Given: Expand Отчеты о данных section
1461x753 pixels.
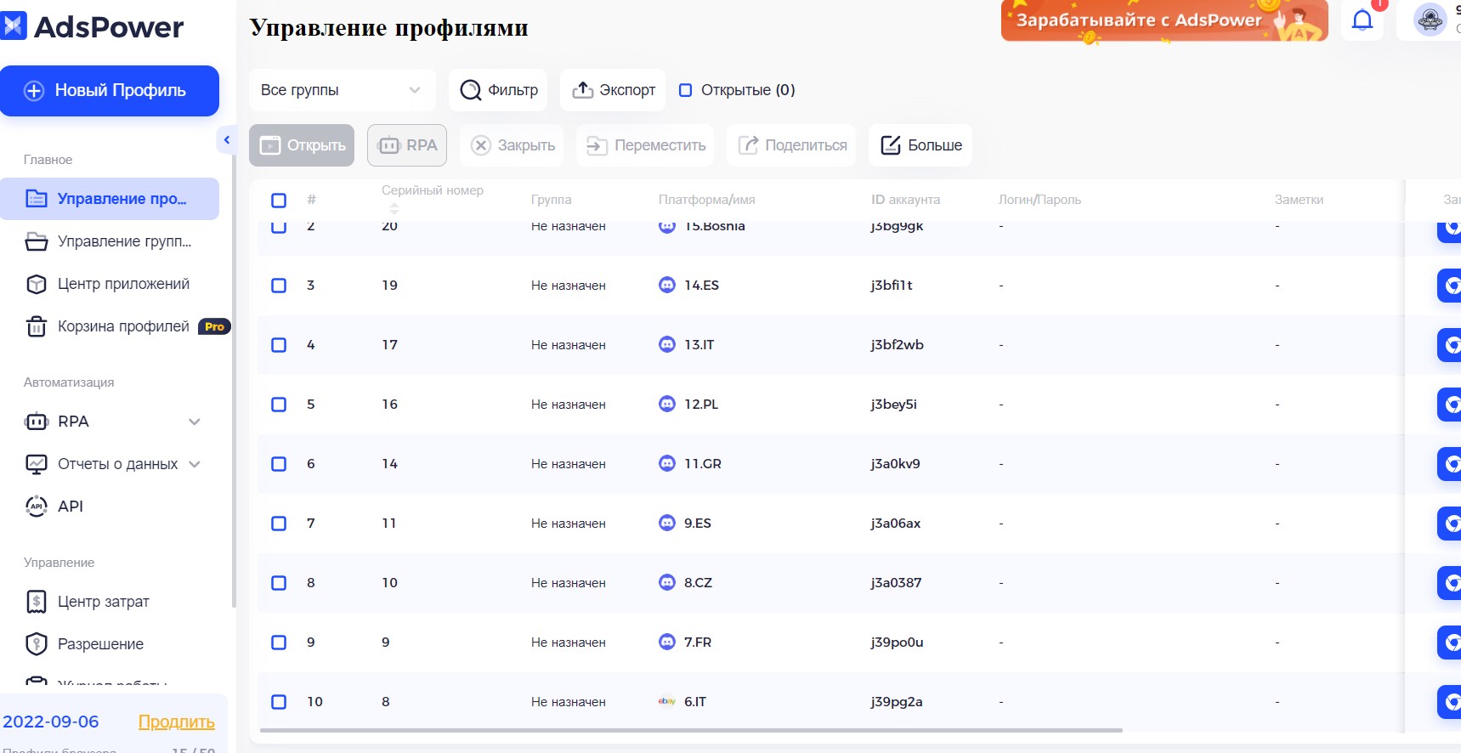Looking at the screenshot, I should pyautogui.click(x=195, y=464).
